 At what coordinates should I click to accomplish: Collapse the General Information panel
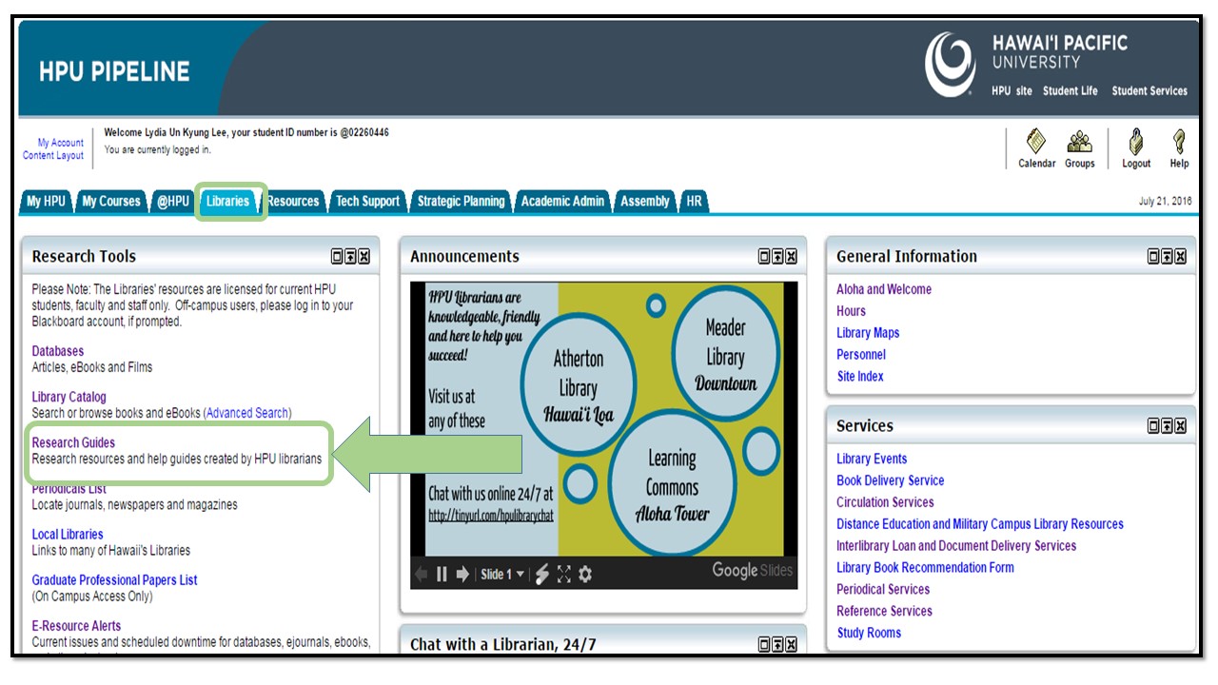pyautogui.click(x=1167, y=257)
